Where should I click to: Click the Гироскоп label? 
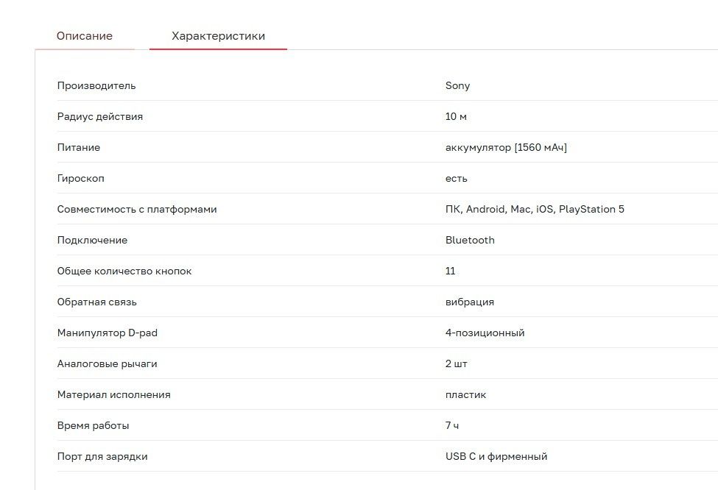pos(81,178)
